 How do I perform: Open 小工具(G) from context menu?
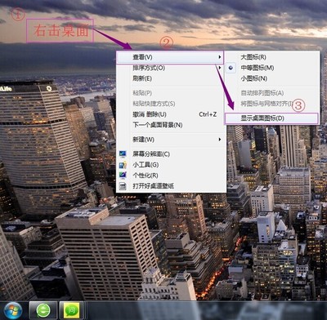coord(171,165)
